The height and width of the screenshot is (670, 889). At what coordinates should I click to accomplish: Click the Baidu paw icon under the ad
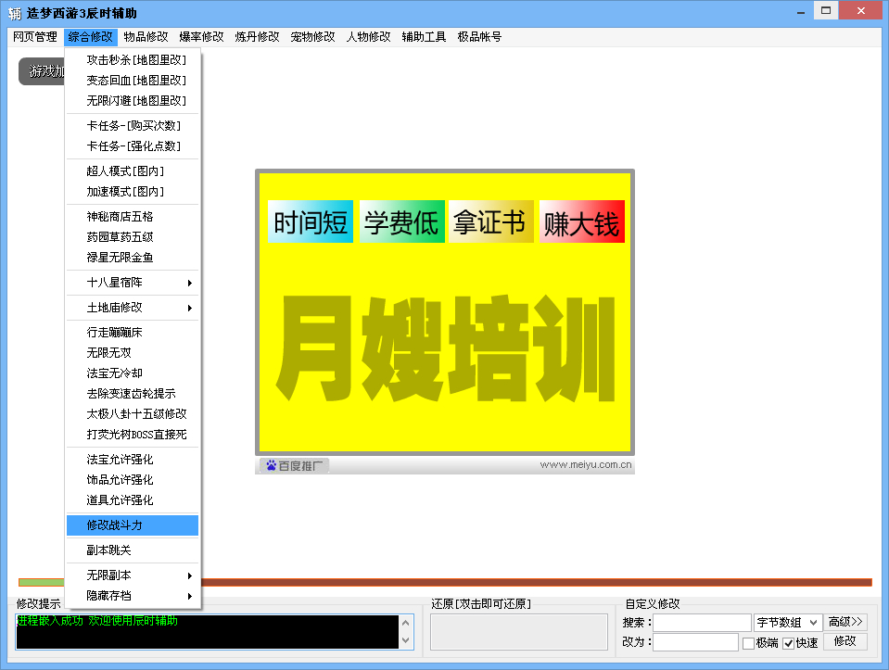(x=272, y=465)
